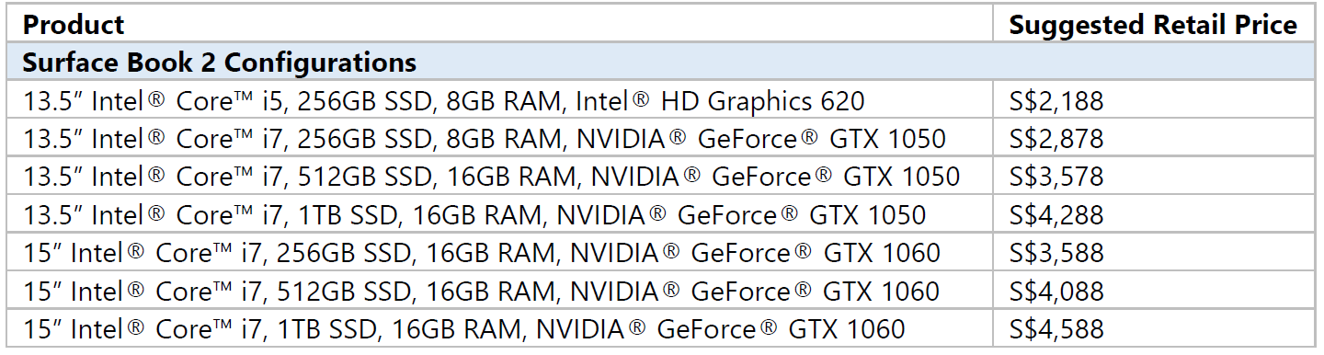
Task: Click the S$3,578 price cell
Action: [x=1153, y=177]
